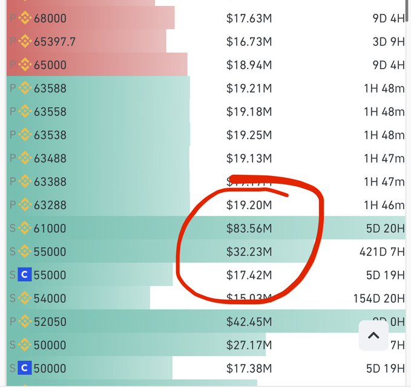
Task: Click the Binance icon beside 63388
Action: click(25, 181)
